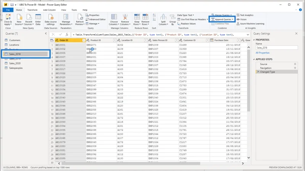
Task: Click the Enter Data icon
Action: [38, 17]
